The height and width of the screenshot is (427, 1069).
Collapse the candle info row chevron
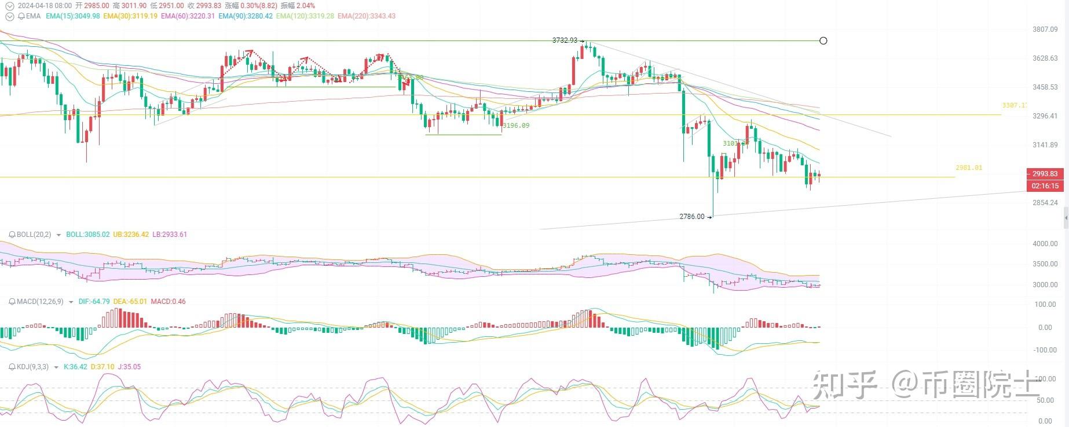click(9, 6)
